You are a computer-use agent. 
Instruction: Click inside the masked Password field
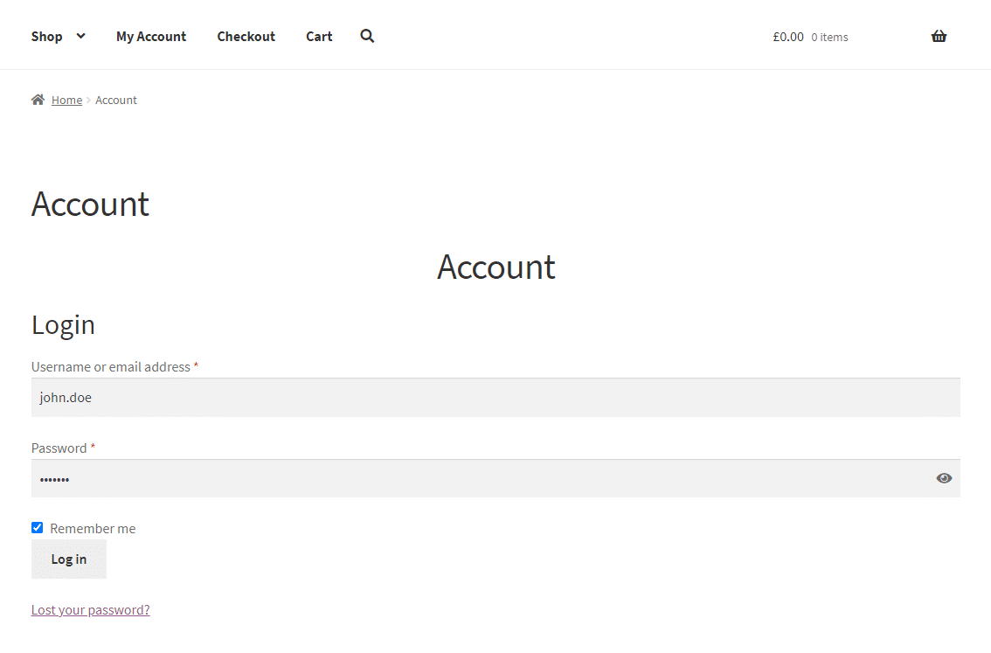point(481,478)
